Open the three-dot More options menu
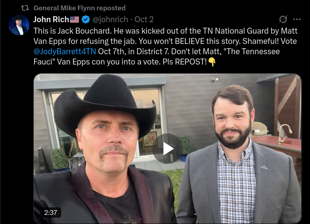Image resolution: width=310 pixels, height=224 pixels. pos(297,19)
